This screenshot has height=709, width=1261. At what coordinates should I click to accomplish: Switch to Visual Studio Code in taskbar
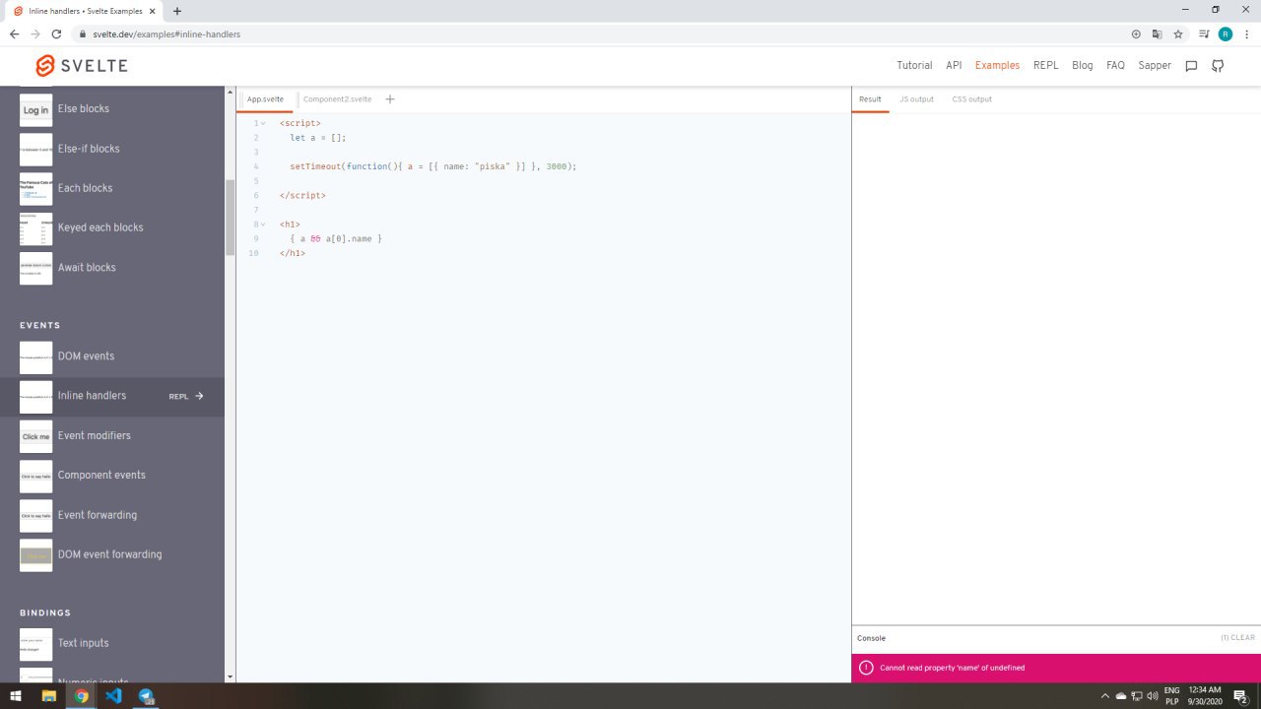113,696
